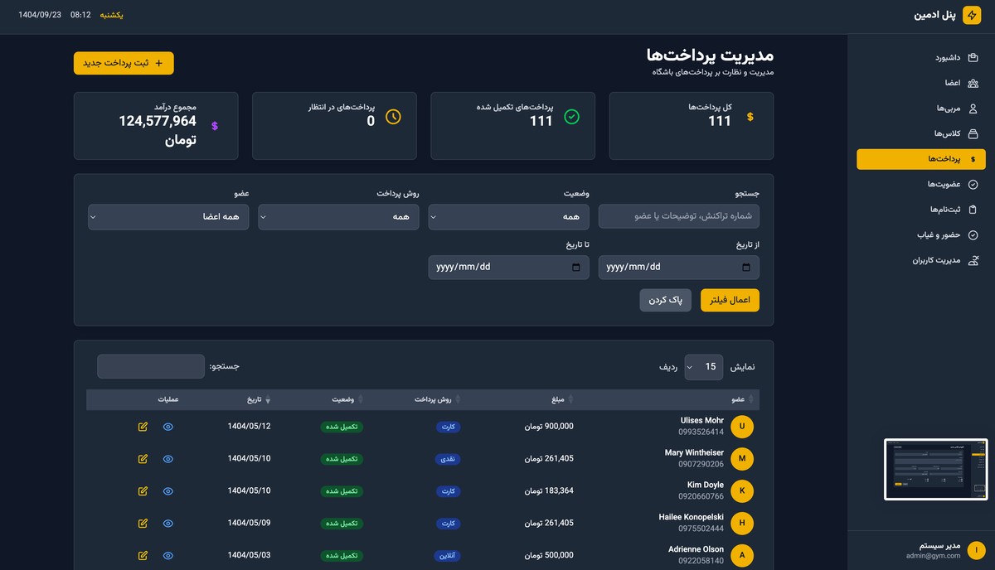Expand the وضعیت status filter dropdown

[508, 216]
